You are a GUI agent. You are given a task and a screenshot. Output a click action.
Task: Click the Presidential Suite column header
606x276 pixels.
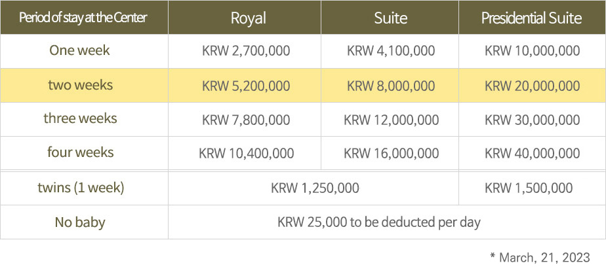click(531, 18)
